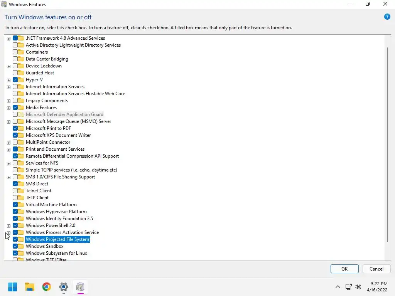Open the network status tray icon
The width and height of the screenshot is (395, 296).
pos(349,287)
